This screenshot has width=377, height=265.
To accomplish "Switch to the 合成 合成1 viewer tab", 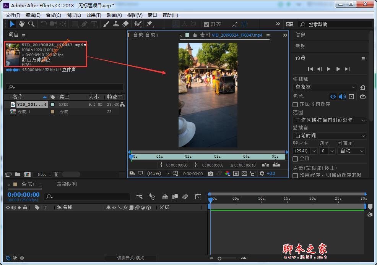I will click(x=145, y=35).
